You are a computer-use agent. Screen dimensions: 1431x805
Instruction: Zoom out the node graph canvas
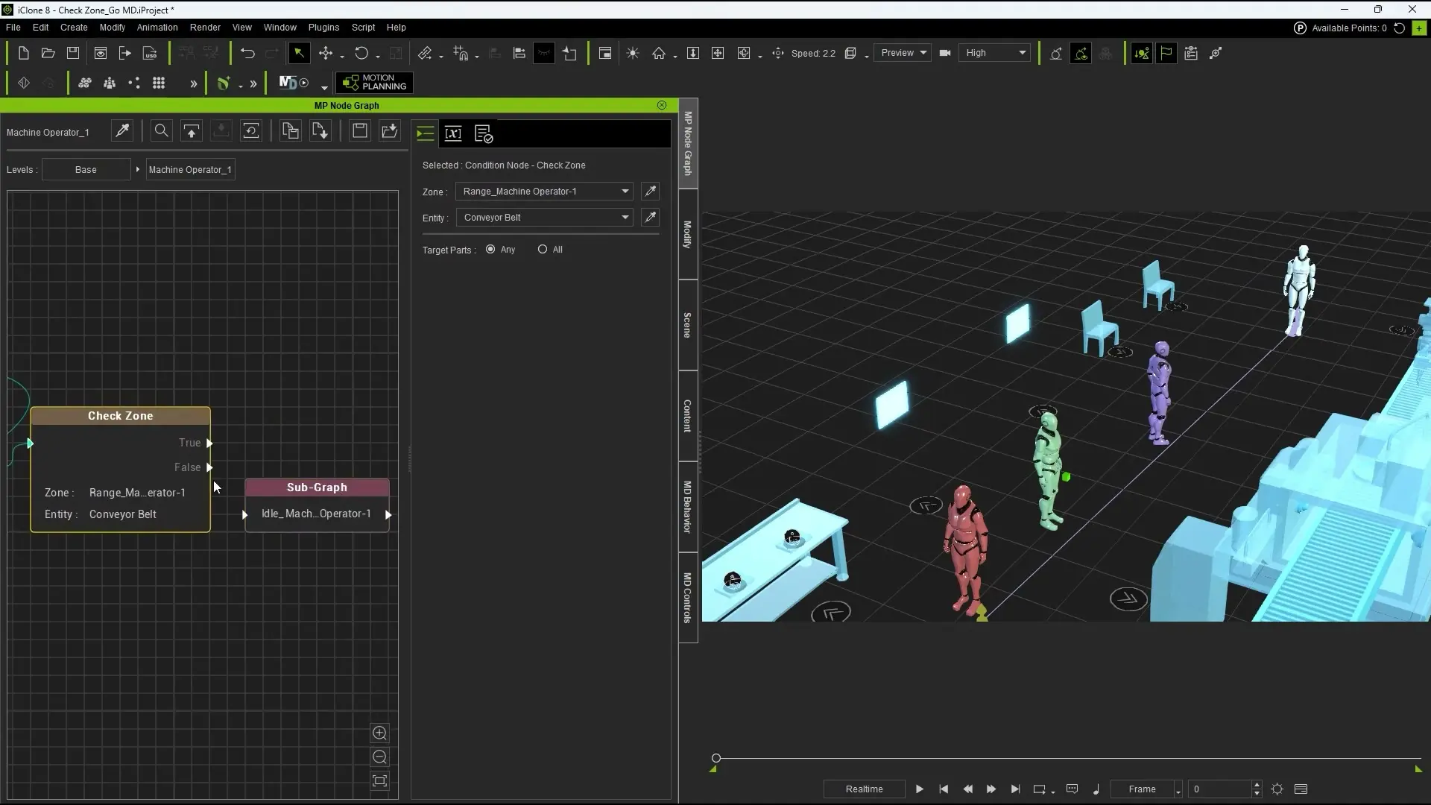pos(379,757)
